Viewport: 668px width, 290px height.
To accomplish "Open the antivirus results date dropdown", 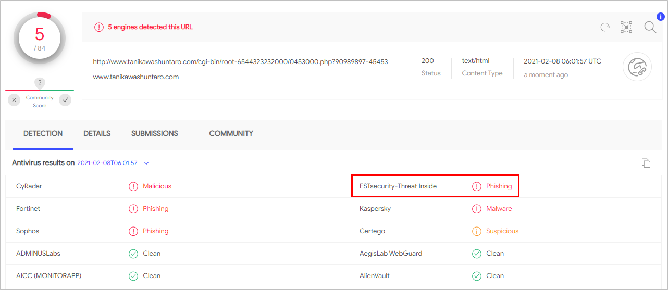I will tap(146, 163).
